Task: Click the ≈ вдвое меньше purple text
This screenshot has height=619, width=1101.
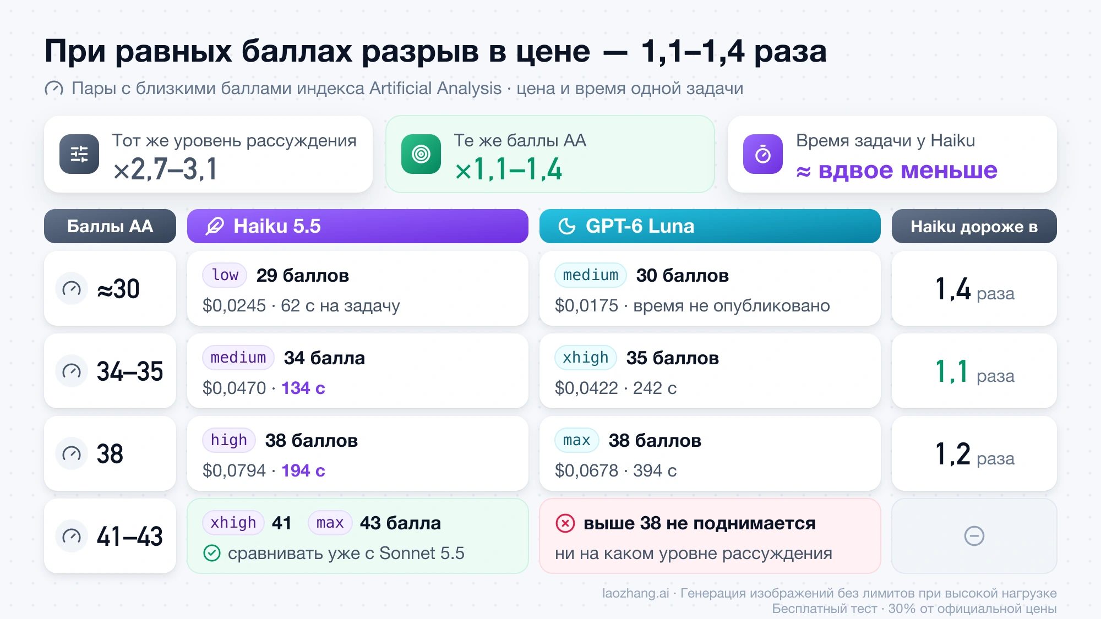Action: tap(897, 171)
